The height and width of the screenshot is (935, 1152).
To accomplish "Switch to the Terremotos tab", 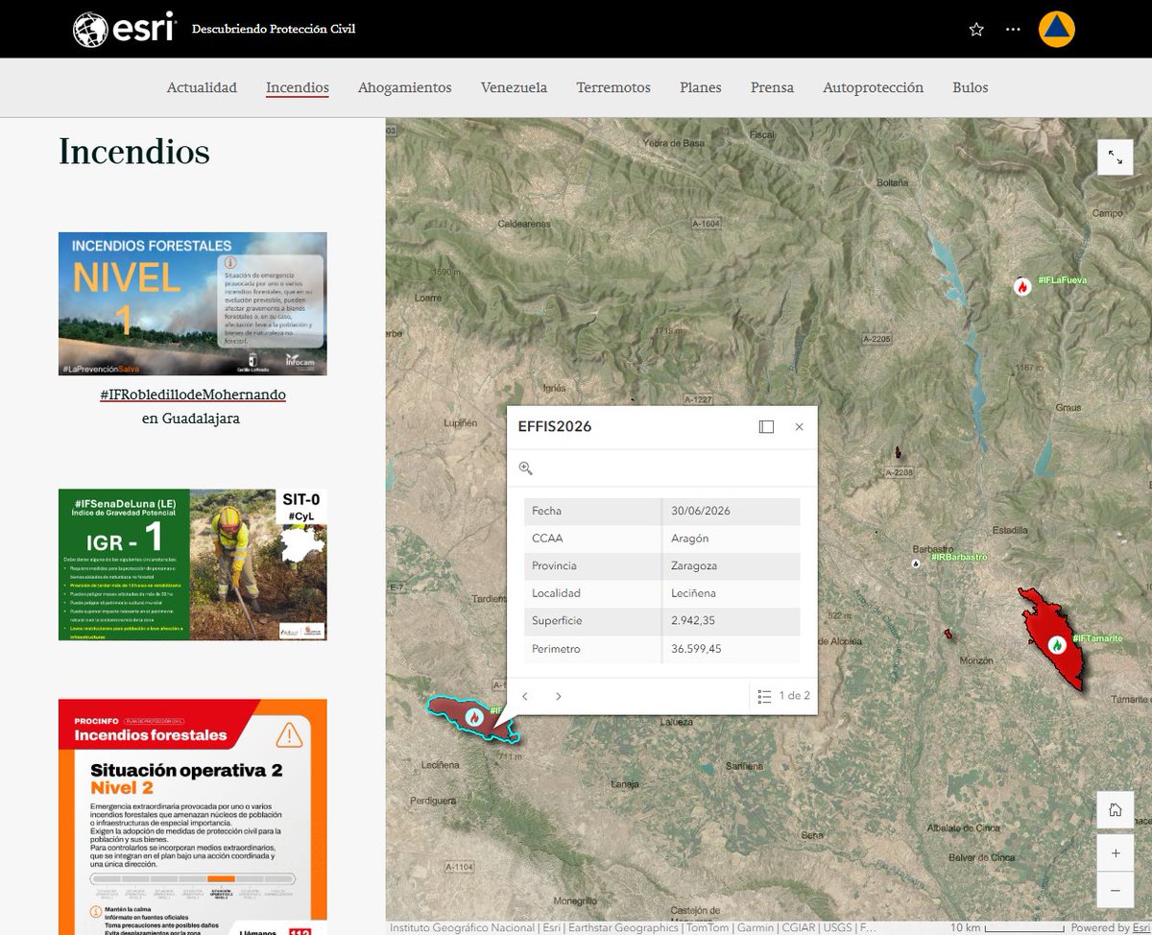I will [x=613, y=87].
